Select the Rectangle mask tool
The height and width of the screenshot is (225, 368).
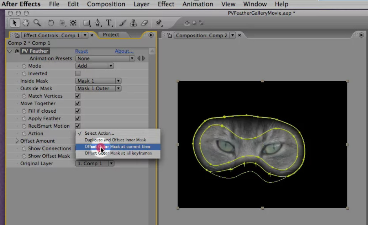87,23
